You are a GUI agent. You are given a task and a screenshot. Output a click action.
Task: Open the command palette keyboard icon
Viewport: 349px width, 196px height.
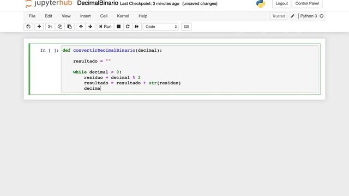coord(186,27)
